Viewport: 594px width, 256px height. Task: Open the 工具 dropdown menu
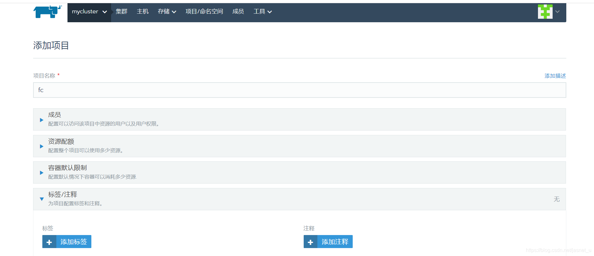(263, 12)
